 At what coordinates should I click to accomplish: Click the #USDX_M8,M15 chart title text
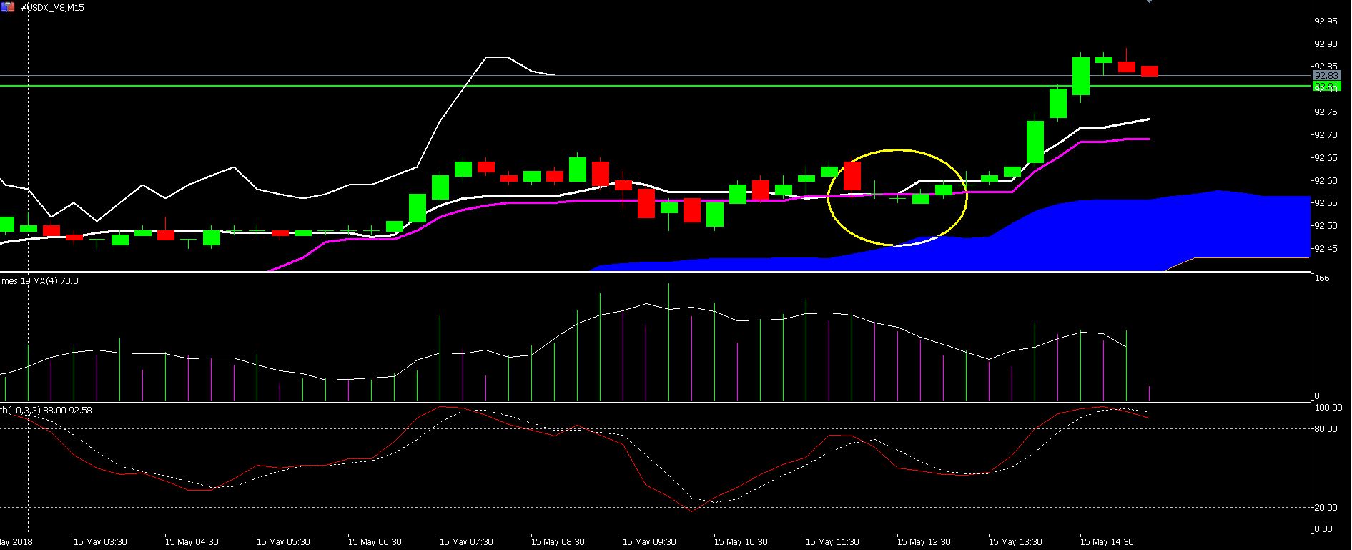tap(52, 7)
